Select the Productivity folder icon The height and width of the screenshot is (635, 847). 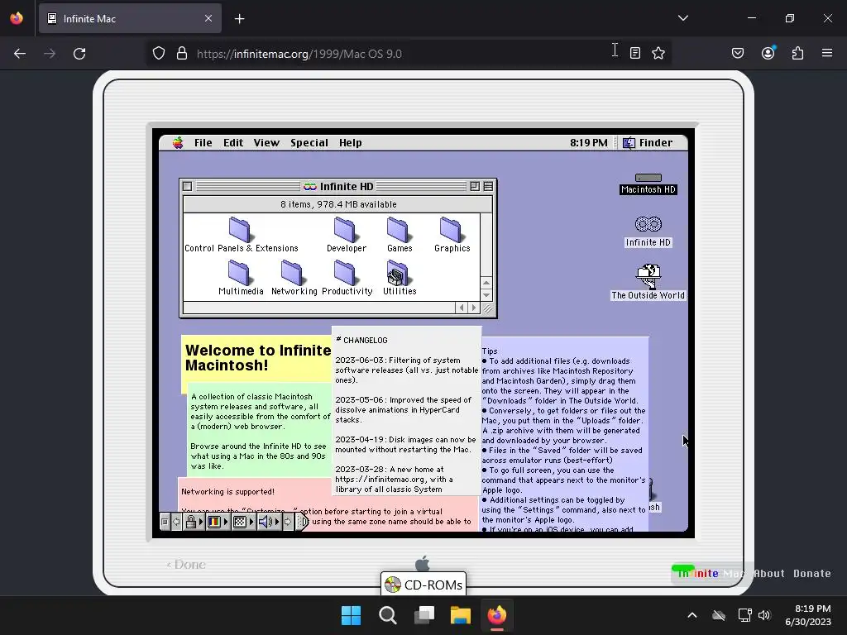(x=346, y=273)
